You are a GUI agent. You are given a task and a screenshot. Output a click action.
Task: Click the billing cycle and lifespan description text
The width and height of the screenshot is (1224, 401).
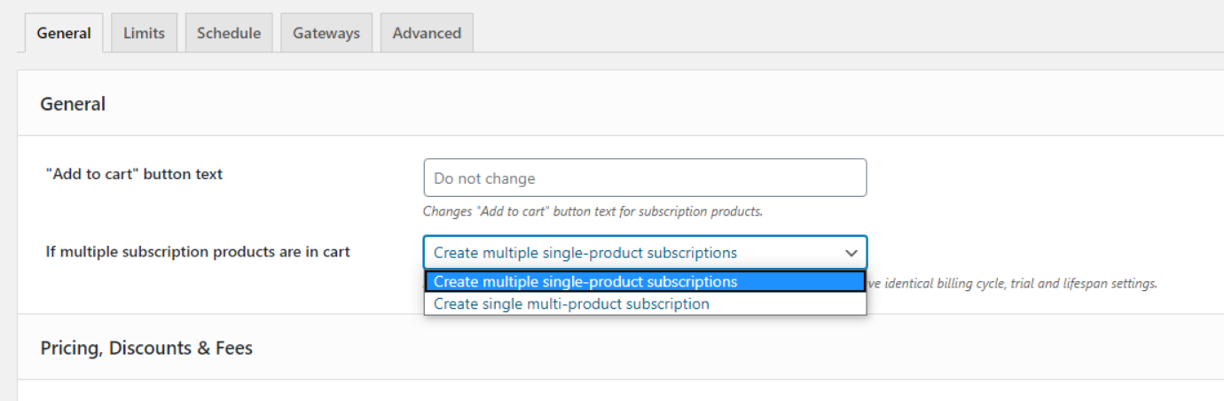(1013, 284)
